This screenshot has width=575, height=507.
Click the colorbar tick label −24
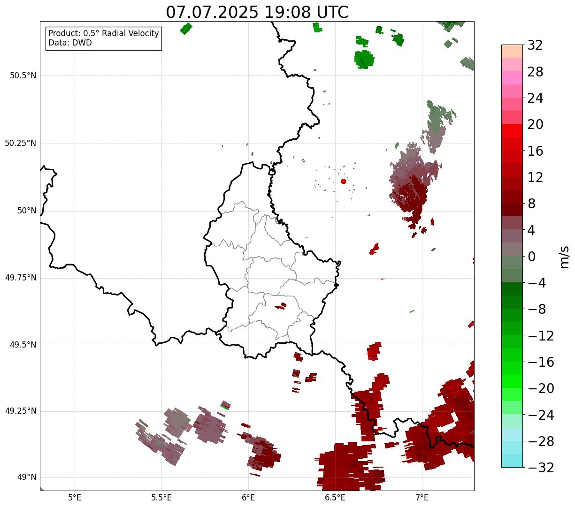[x=541, y=415]
